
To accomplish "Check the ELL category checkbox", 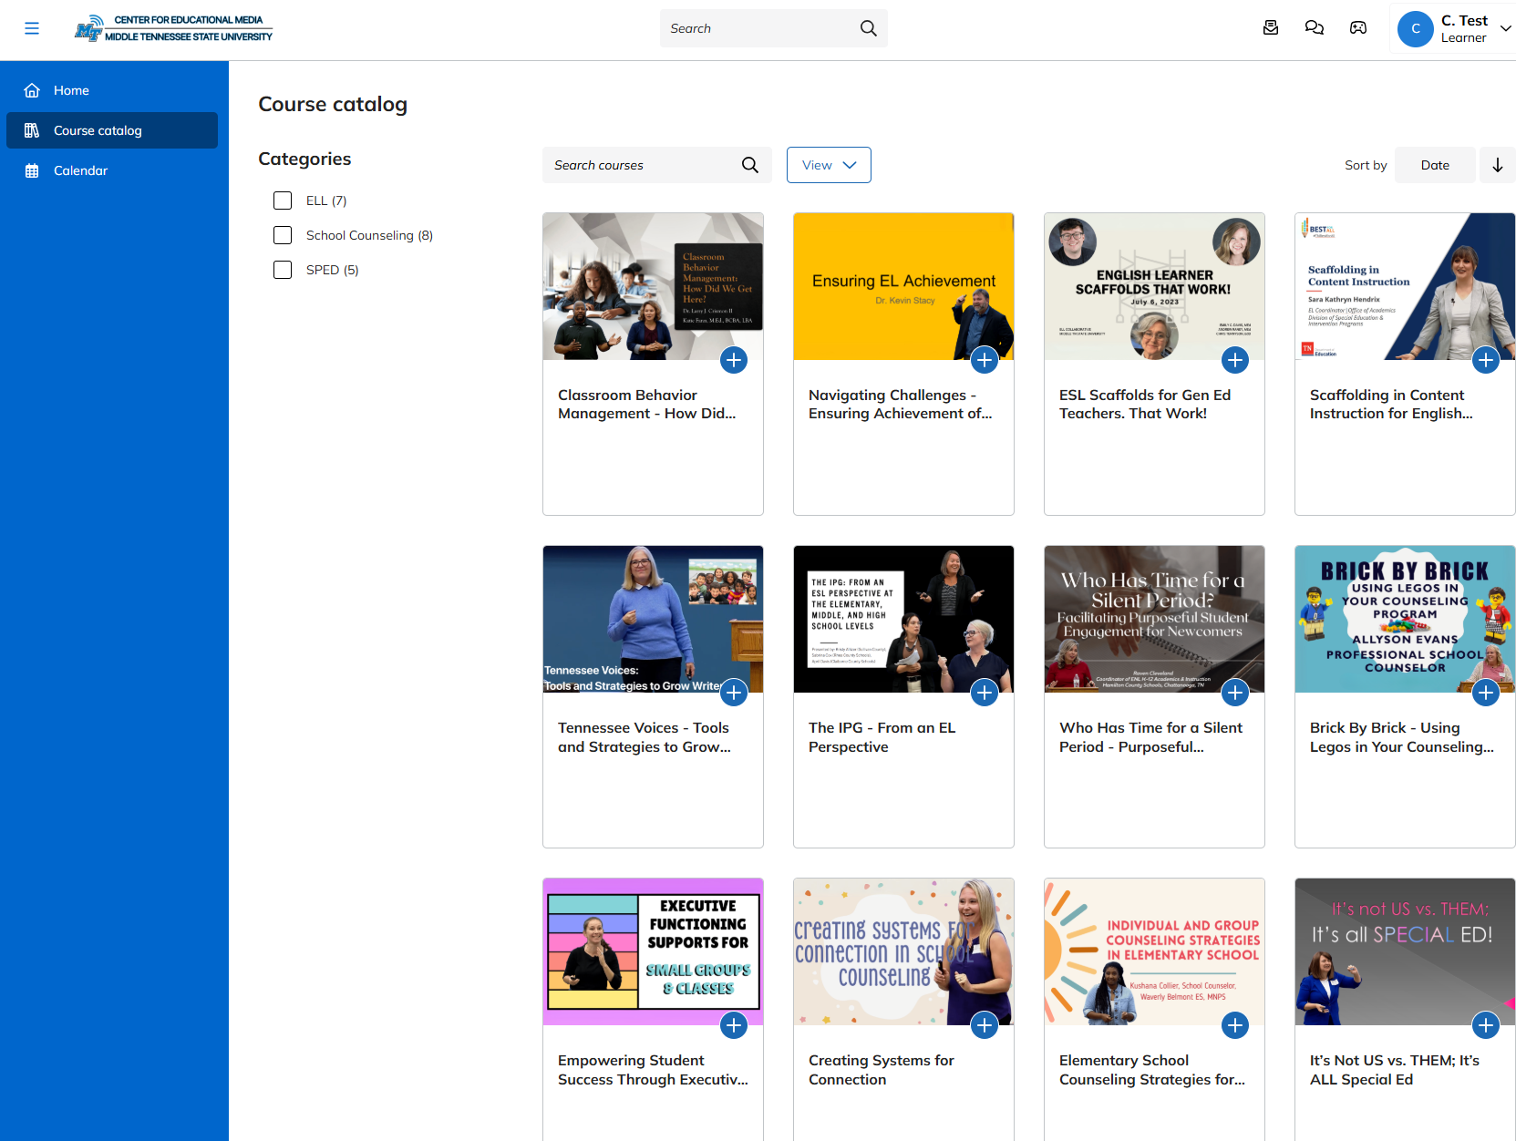I will pos(283,200).
